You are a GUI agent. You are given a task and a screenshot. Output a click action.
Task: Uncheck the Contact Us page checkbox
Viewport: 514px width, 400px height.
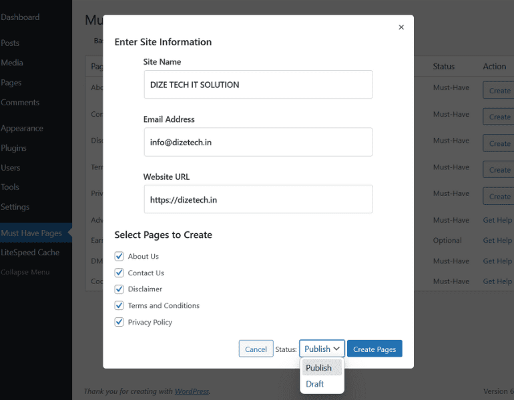tap(119, 273)
